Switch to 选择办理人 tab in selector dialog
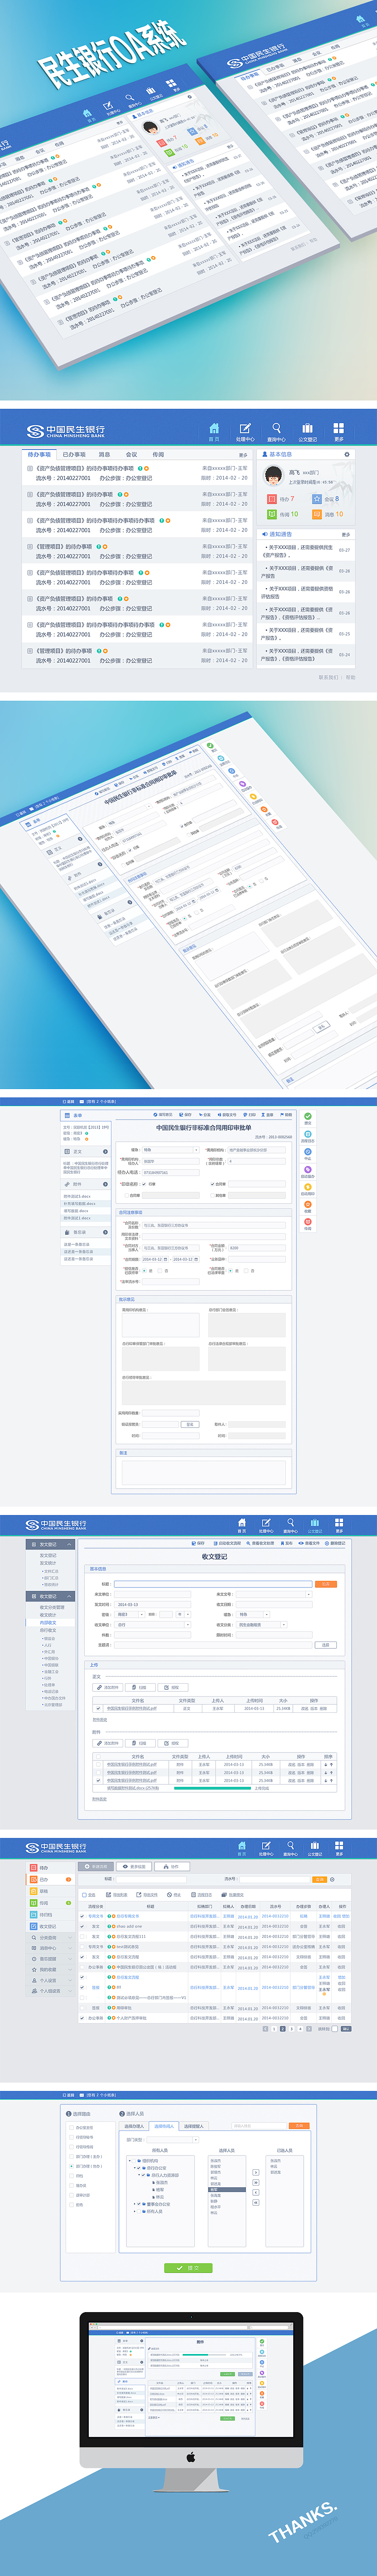Viewport: 377px width, 2576px height. tap(134, 2126)
